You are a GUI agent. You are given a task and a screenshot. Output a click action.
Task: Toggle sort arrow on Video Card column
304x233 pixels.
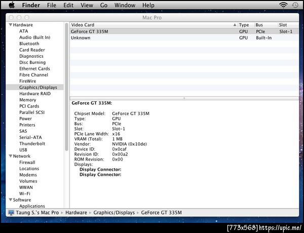click(x=235, y=25)
